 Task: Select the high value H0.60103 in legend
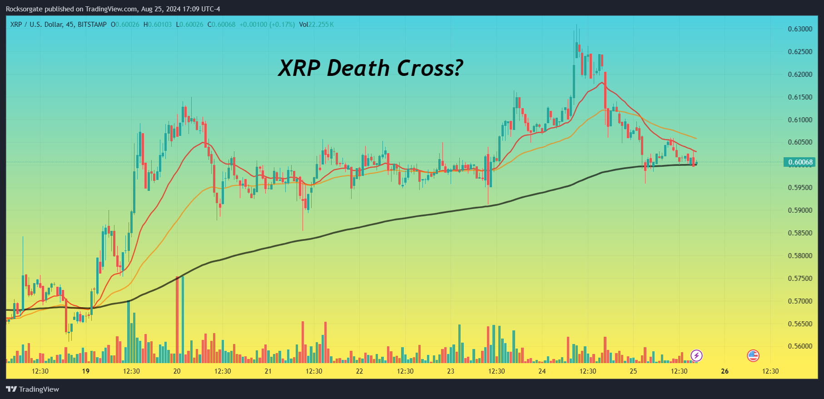coord(158,25)
